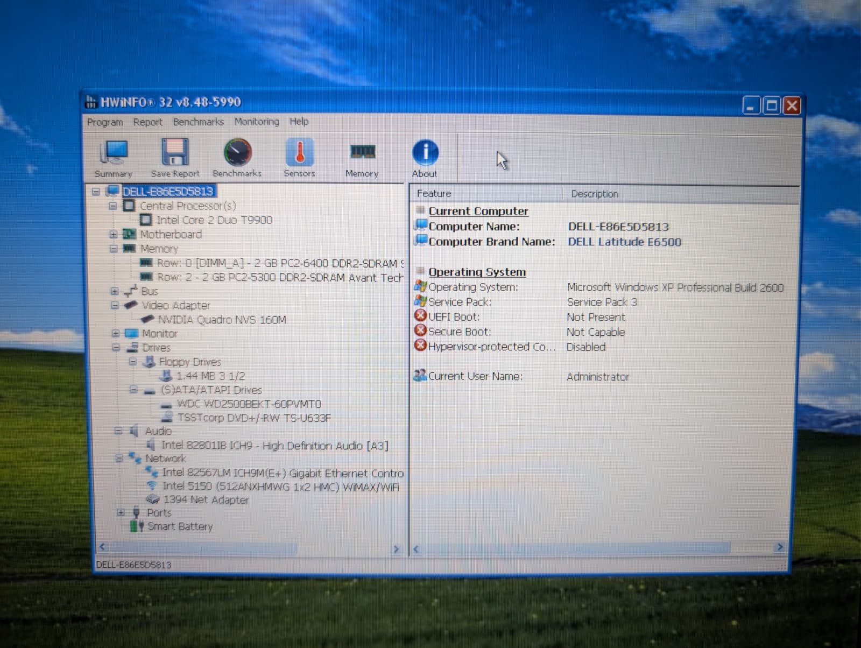The image size is (861, 648).
Task: Click the About info icon
Action: (425, 152)
